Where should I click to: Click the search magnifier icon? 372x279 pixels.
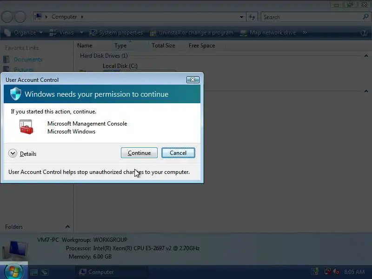pyautogui.click(x=365, y=17)
